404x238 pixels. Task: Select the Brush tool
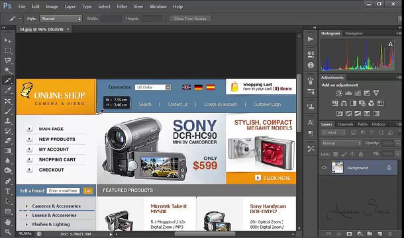coord(8,111)
